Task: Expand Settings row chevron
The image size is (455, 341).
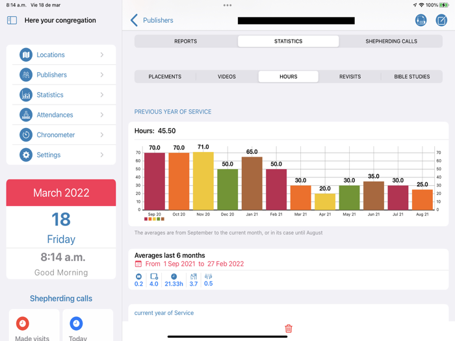Action: point(102,155)
